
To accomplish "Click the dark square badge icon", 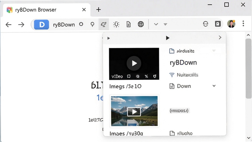I will pos(218,24).
